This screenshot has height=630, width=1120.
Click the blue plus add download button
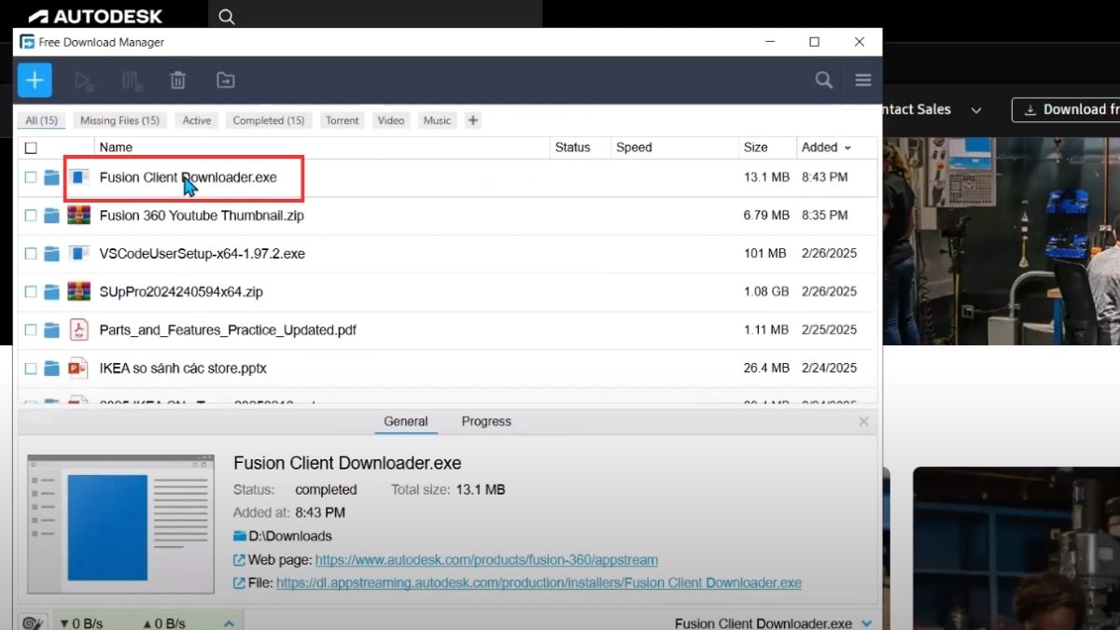[35, 80]
